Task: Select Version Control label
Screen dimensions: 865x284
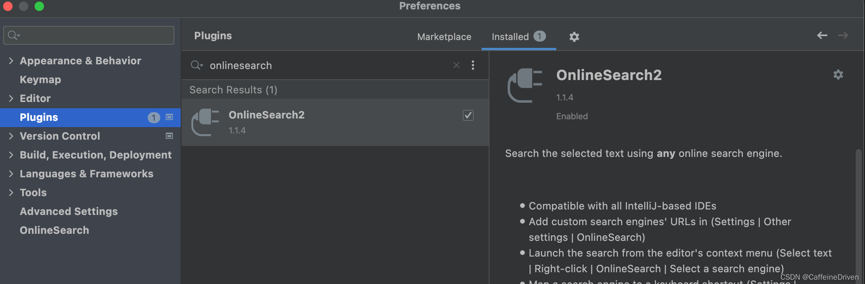Action: [x=60, y=136]
